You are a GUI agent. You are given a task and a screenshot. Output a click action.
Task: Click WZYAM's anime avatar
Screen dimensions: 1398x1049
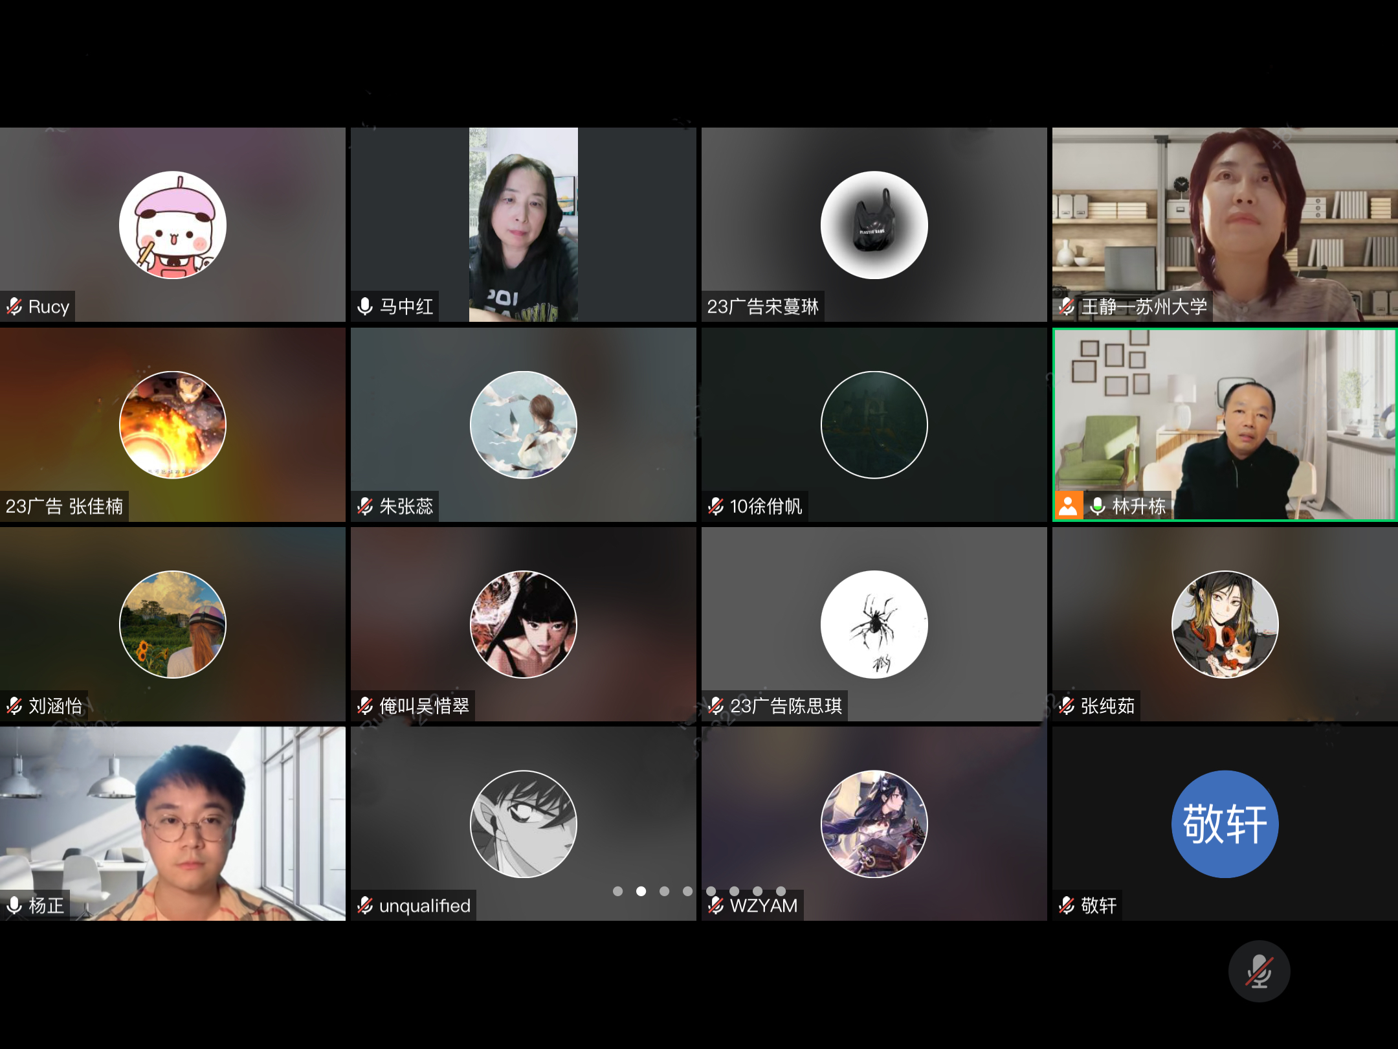(874, 824)
